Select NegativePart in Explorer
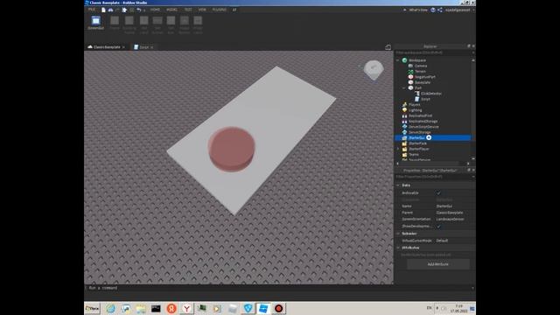Image resolution: width=560 pixels, height=315 pixels. coord(424,77)
